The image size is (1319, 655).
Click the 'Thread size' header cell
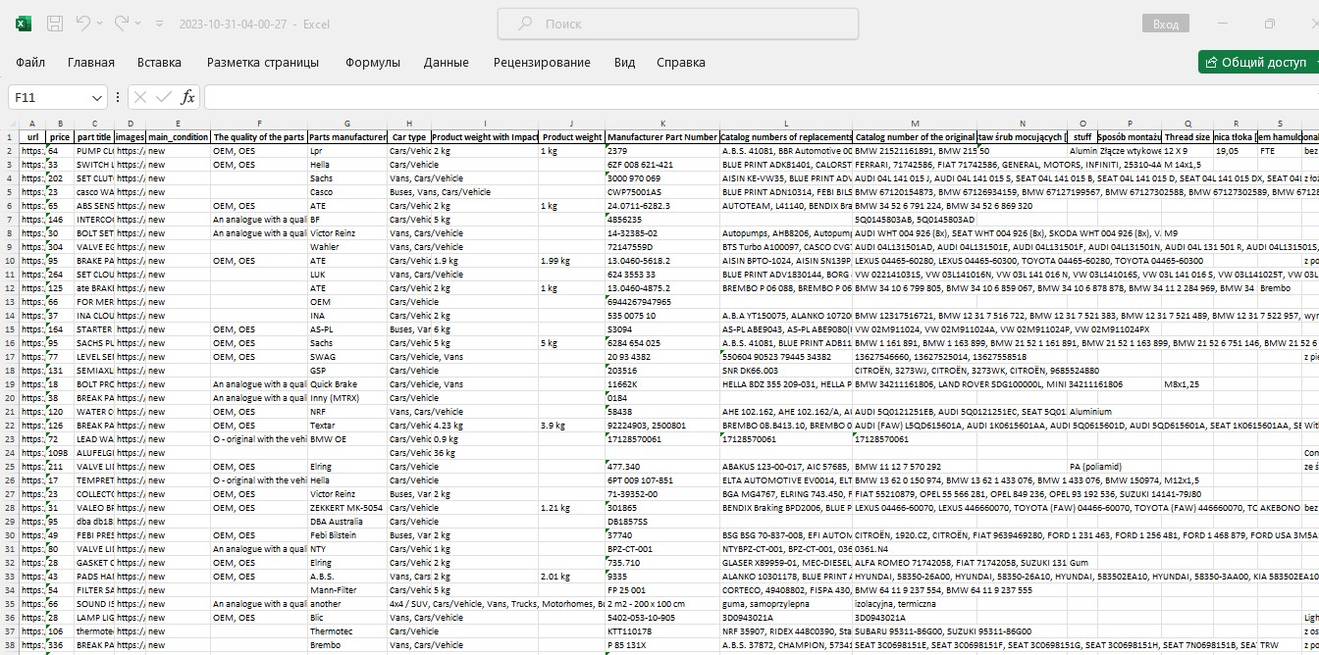[1187, 137]
